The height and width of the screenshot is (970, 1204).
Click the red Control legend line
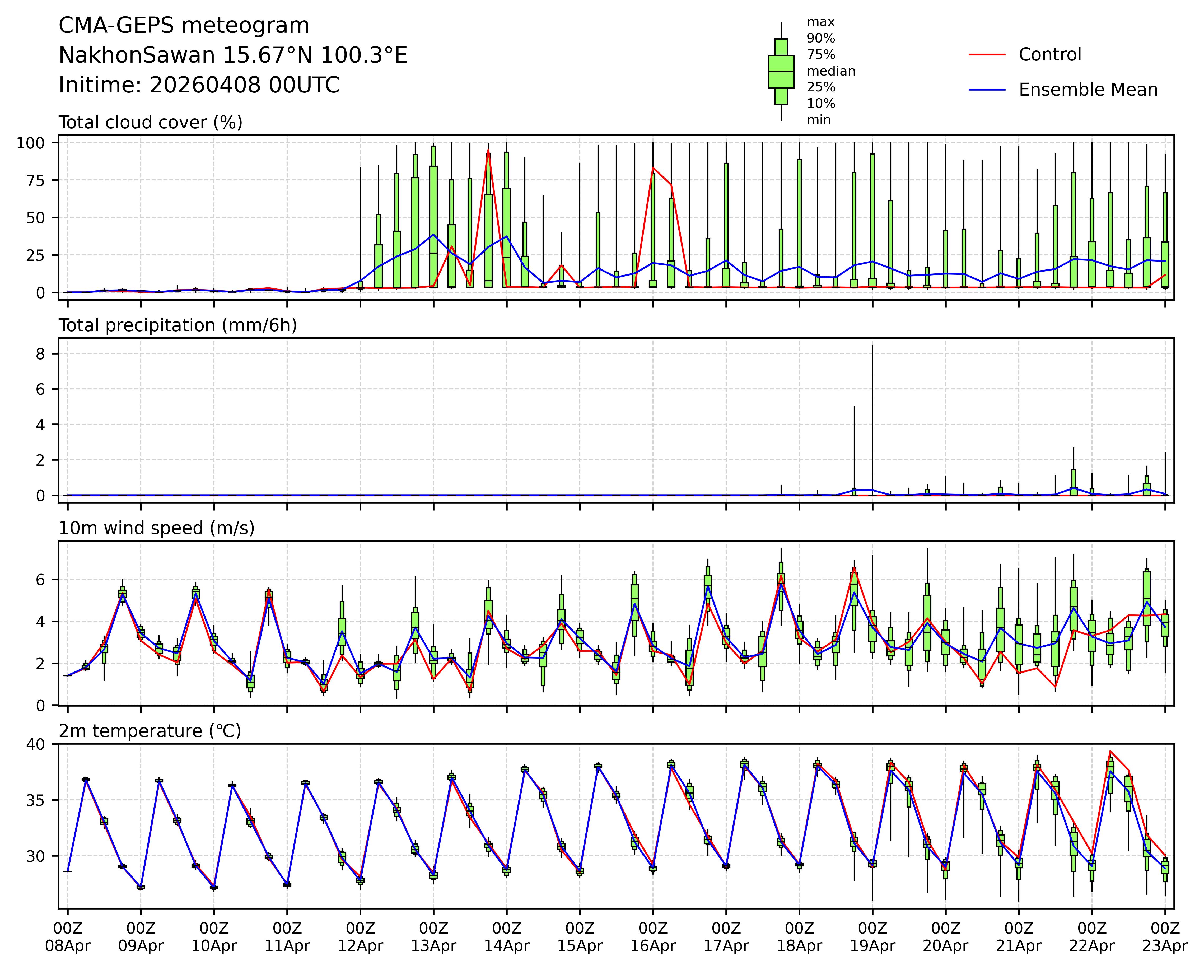pyautogui.click(x=987, y=55)
